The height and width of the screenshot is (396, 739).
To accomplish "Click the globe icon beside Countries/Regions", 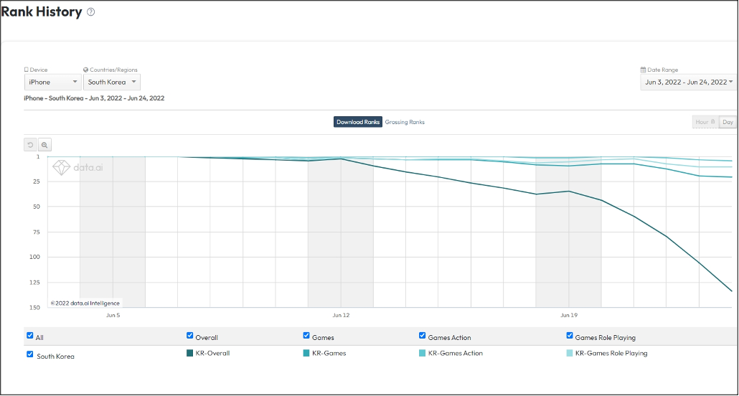I will pyautogui.click(x=86, y=70).
